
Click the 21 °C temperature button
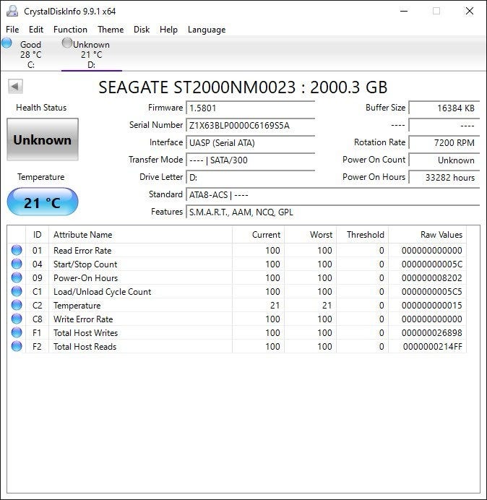[43, 202]
